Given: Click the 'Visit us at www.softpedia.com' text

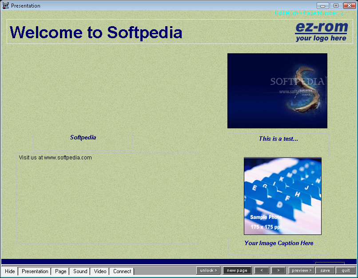Looking at the screenshot, I should [x=55, y=158].
